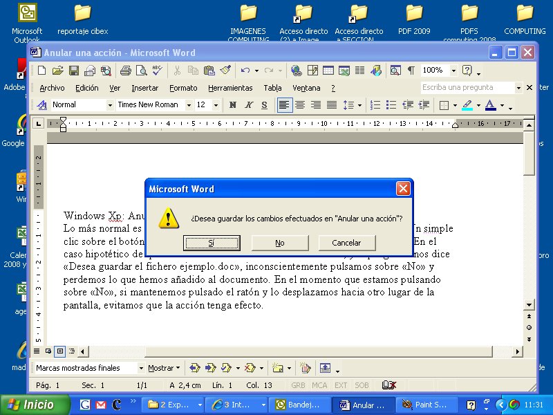Image resolution: width=553 pixels, height=415 pixels.
Task: Click the Cut scissors icon
Action: click(x=177, y=71)
